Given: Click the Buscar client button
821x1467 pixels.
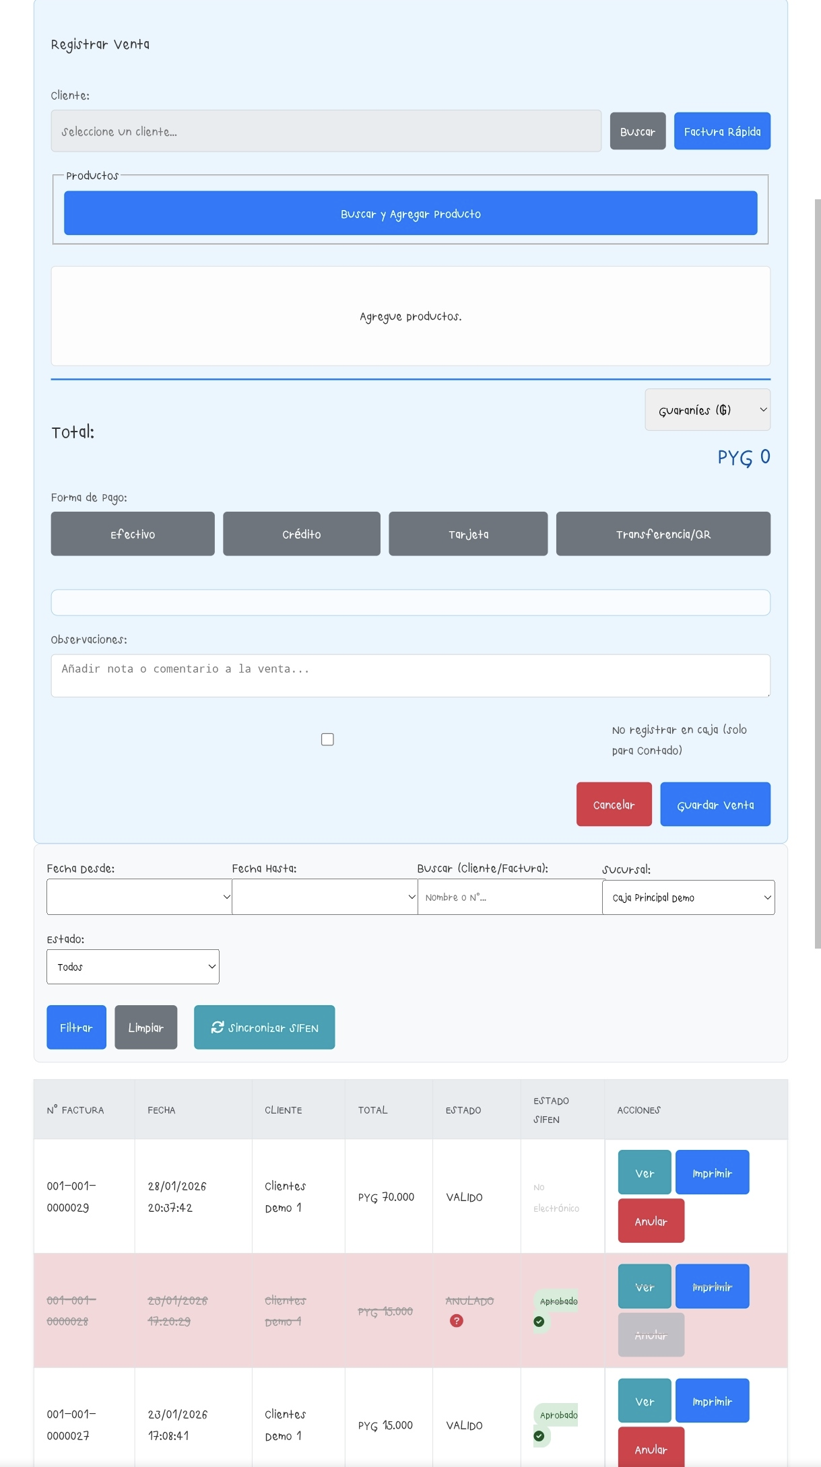Looking at the screenshot, I should coord(638,131).
